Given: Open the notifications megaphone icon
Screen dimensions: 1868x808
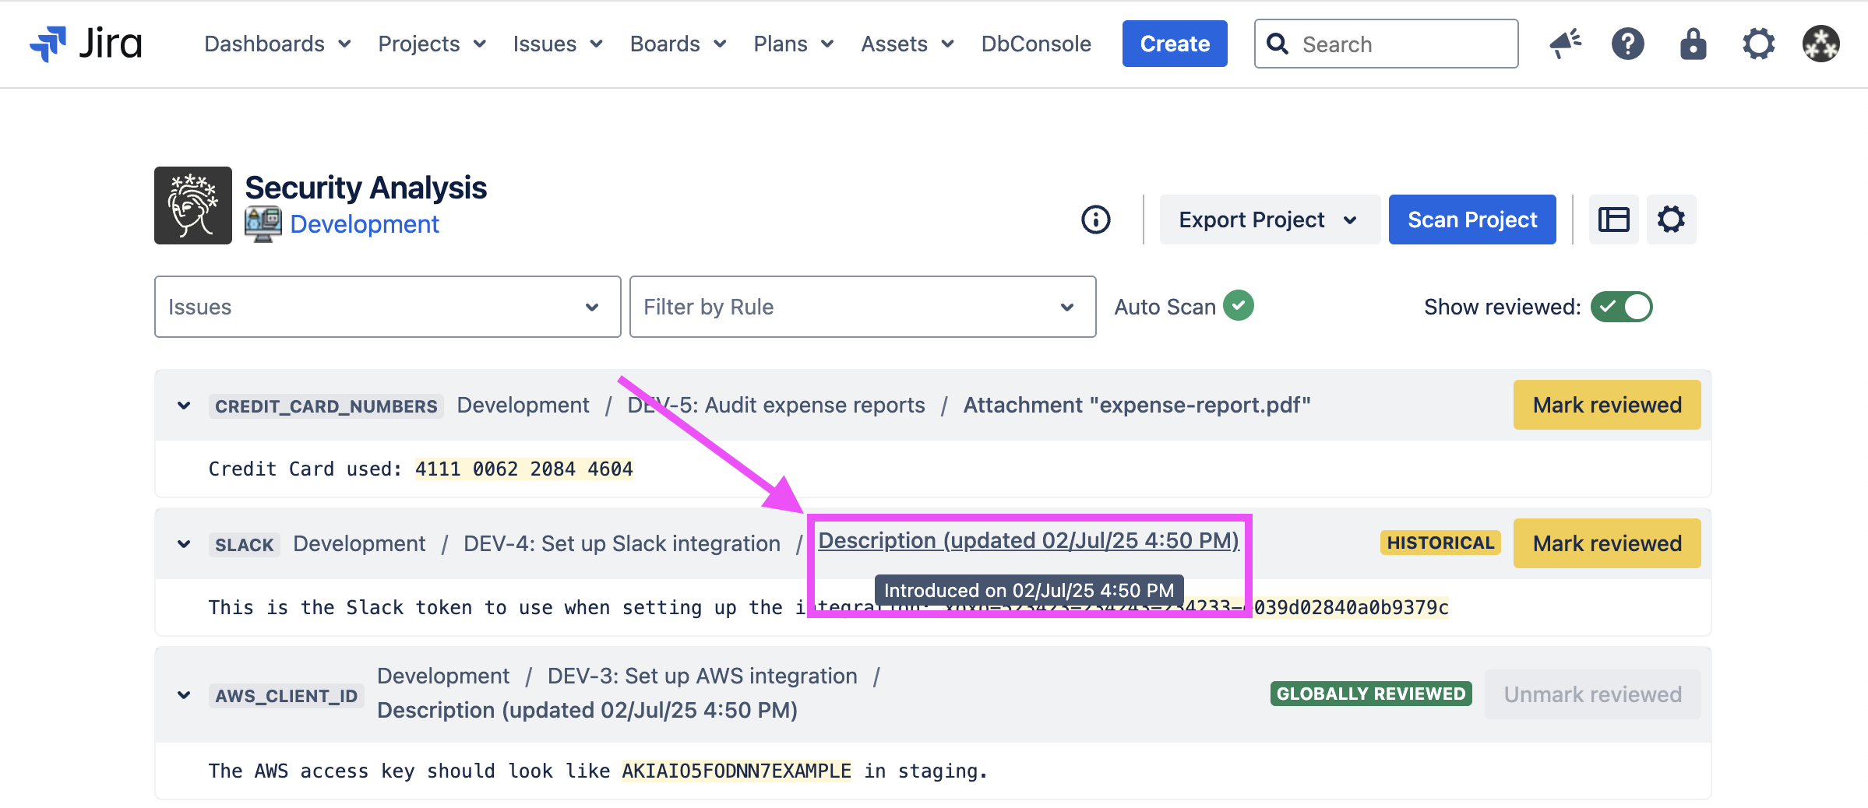Looking at the screenshot, I should [x=1564, y=44].
